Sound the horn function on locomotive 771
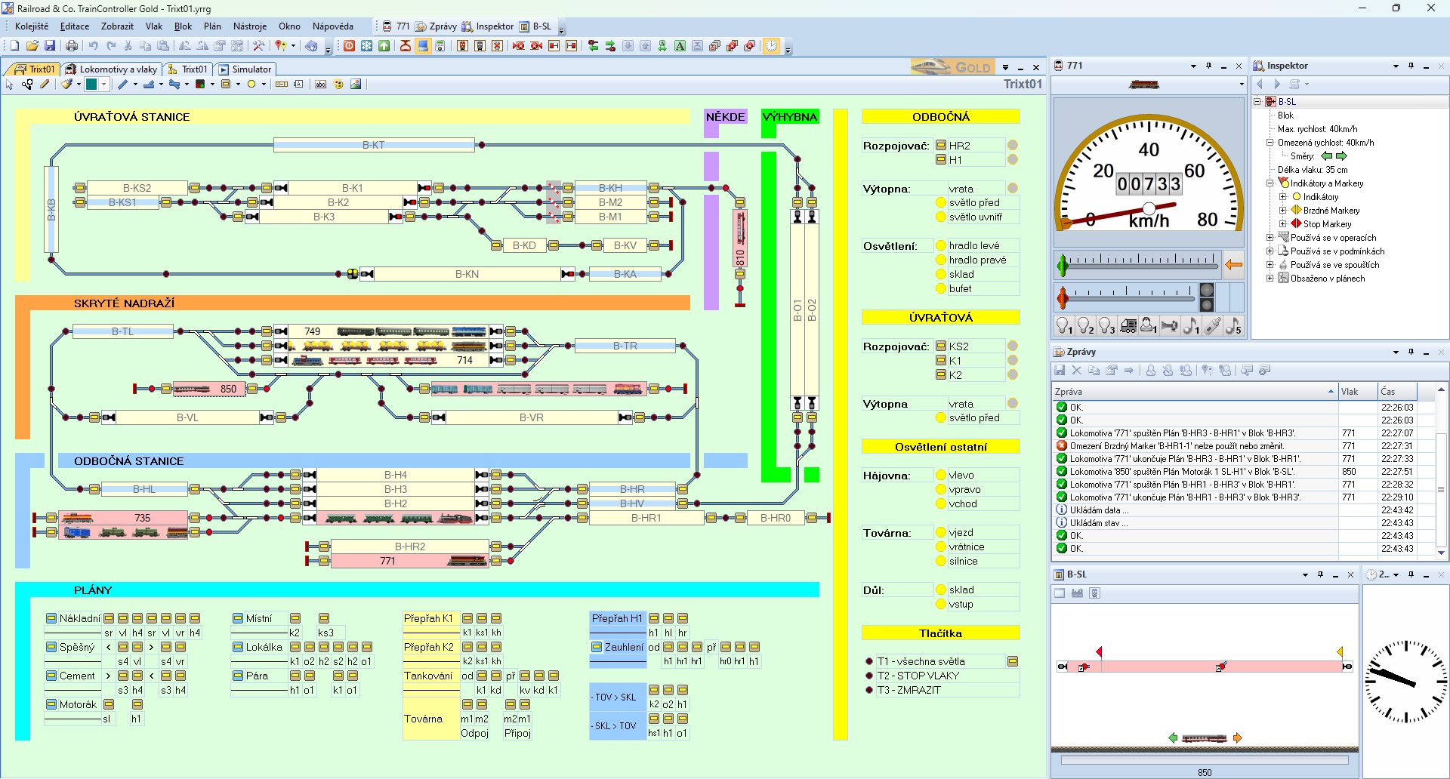Viewport: 1450px width, 779px height. click(x=1170, y=326)
